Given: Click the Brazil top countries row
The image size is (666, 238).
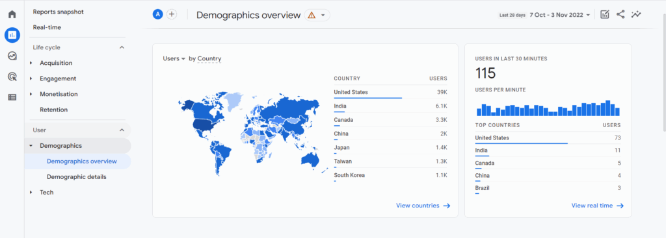Looking at the screenshot, I should 548,188.
